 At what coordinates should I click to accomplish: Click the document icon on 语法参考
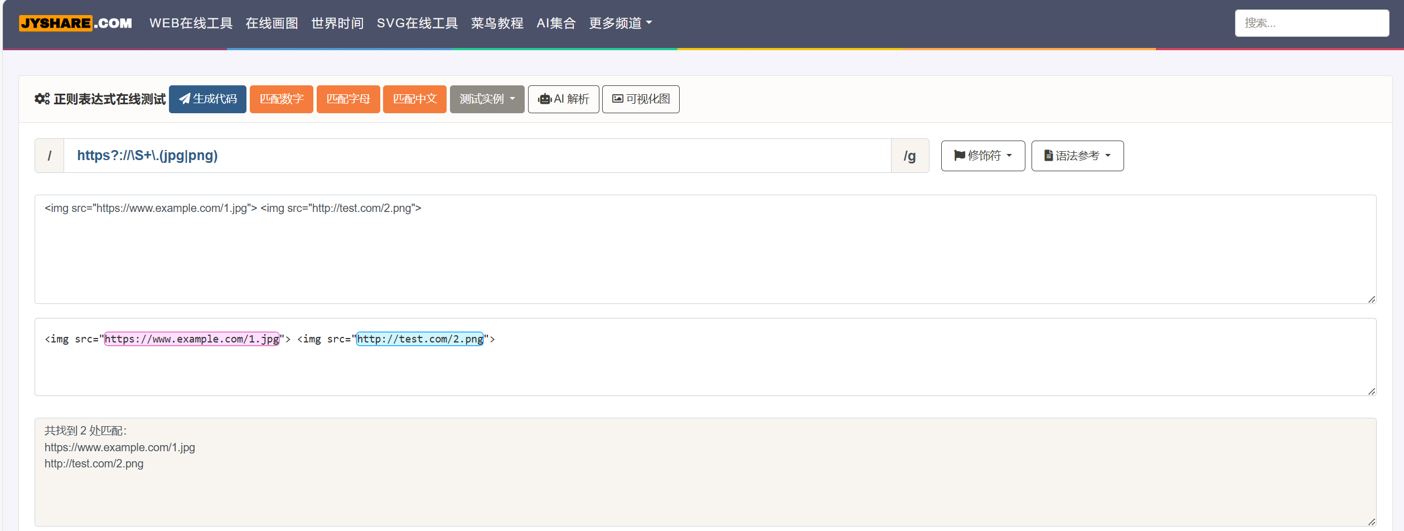[1049, 156]
